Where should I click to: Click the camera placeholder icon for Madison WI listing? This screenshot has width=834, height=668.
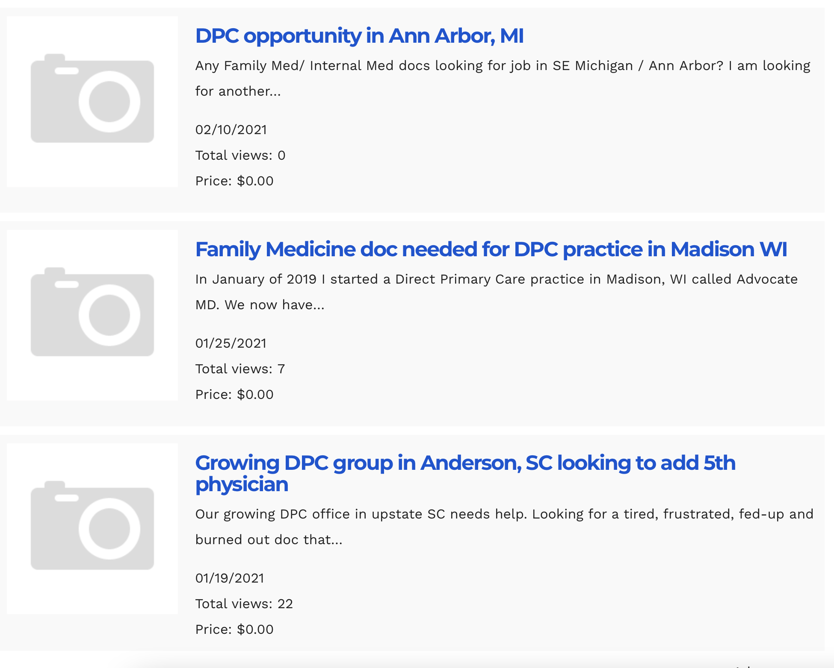pyautogui.click(x=92, y=312)
